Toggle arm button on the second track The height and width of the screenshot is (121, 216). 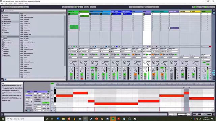pos(82,79)
